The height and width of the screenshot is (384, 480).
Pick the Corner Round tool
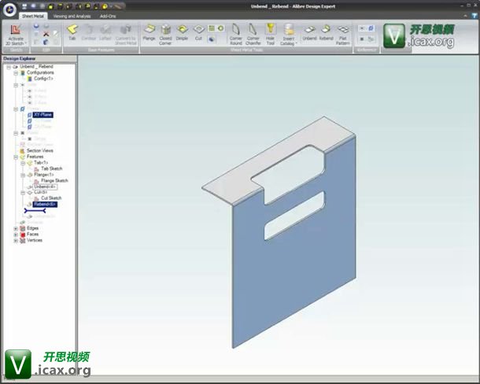(x=235, y=33)
